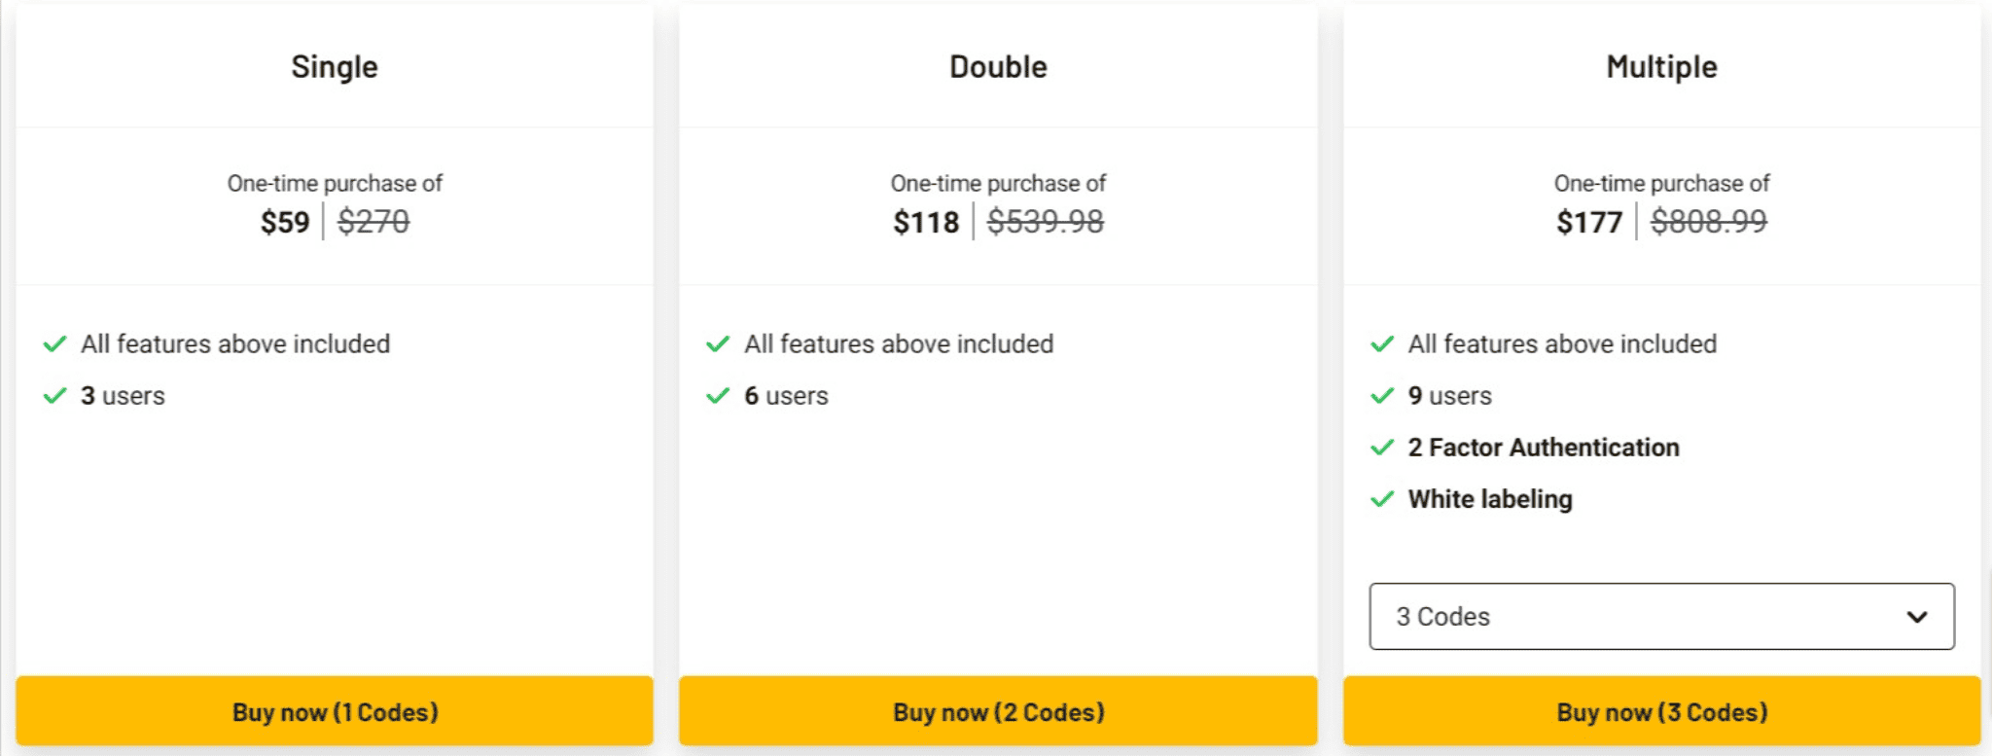
Task: Open the 3 Codes dropdown
Action: pos(1661,616)
